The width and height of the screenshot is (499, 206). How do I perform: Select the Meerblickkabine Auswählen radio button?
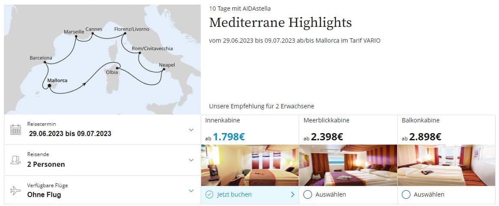point(307,194)
